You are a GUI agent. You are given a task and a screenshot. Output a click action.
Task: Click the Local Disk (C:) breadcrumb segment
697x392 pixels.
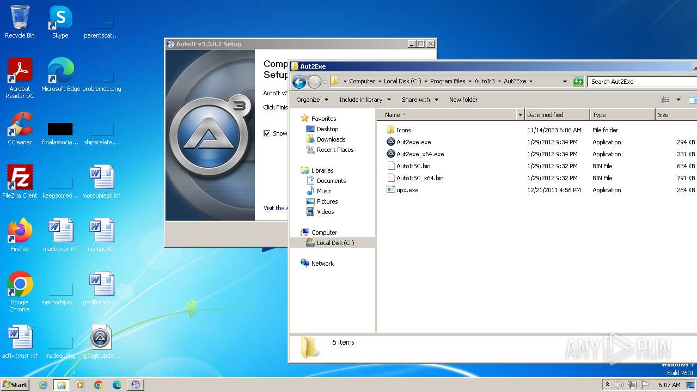(x=402, y=82)
